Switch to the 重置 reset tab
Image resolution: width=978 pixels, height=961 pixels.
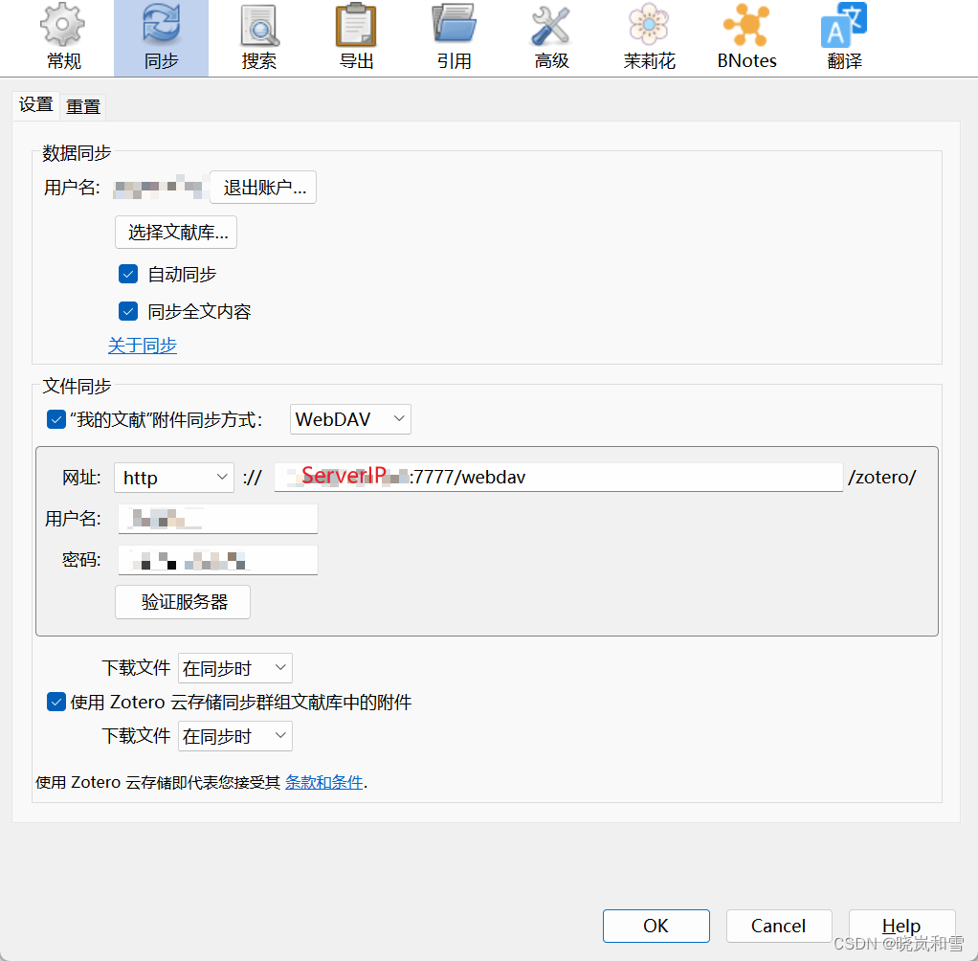tap(82, 105)
